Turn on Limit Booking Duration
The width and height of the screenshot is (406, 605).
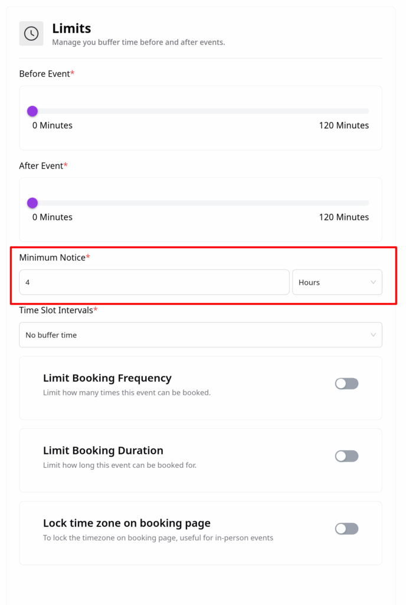point(346,456)
